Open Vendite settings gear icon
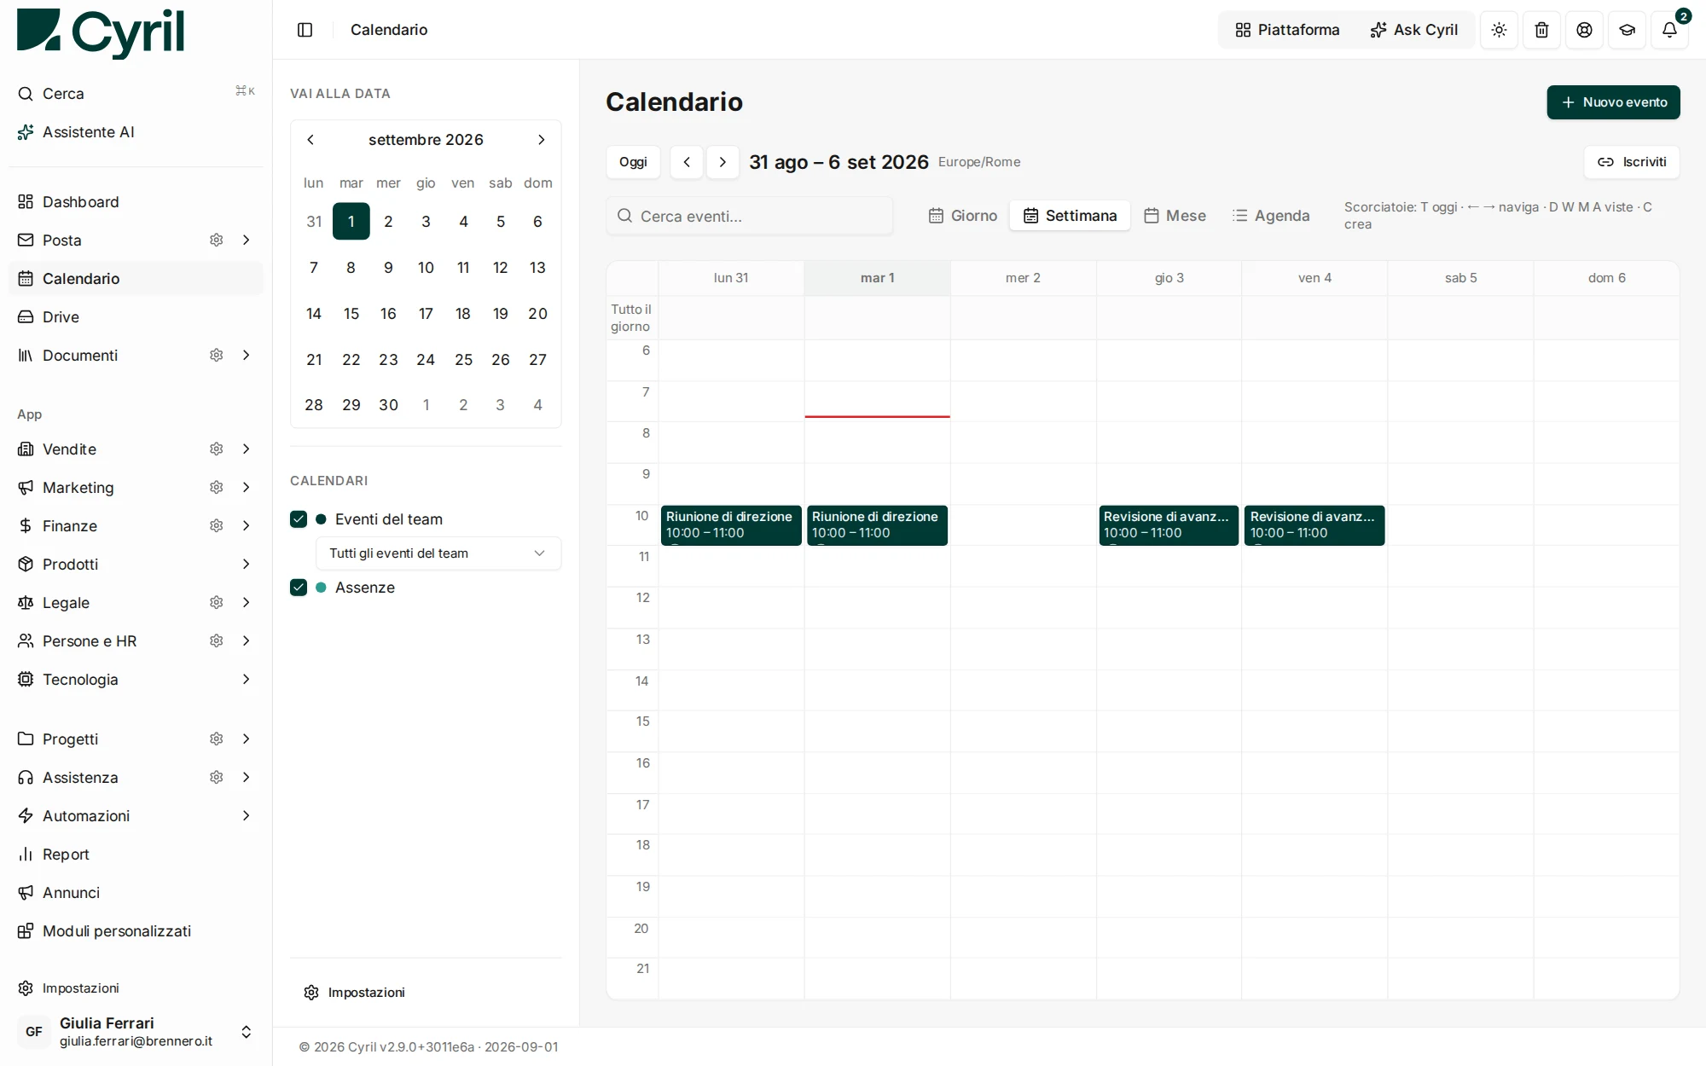The width and height of the screenshot is (1706, 1066). tap(217, 449)
